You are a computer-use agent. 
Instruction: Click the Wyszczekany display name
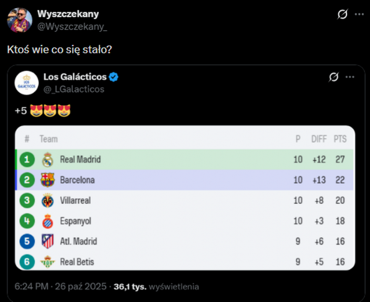pos(68,14)
